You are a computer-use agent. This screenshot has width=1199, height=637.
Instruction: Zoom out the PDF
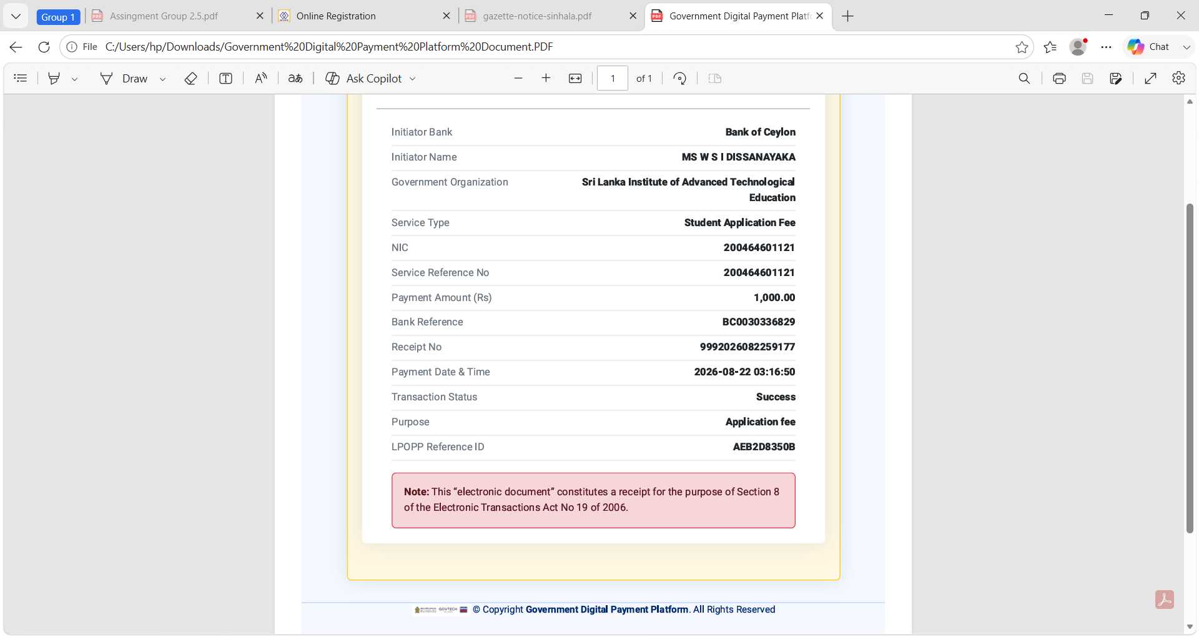pyautogui.click(x=518, y=78)
